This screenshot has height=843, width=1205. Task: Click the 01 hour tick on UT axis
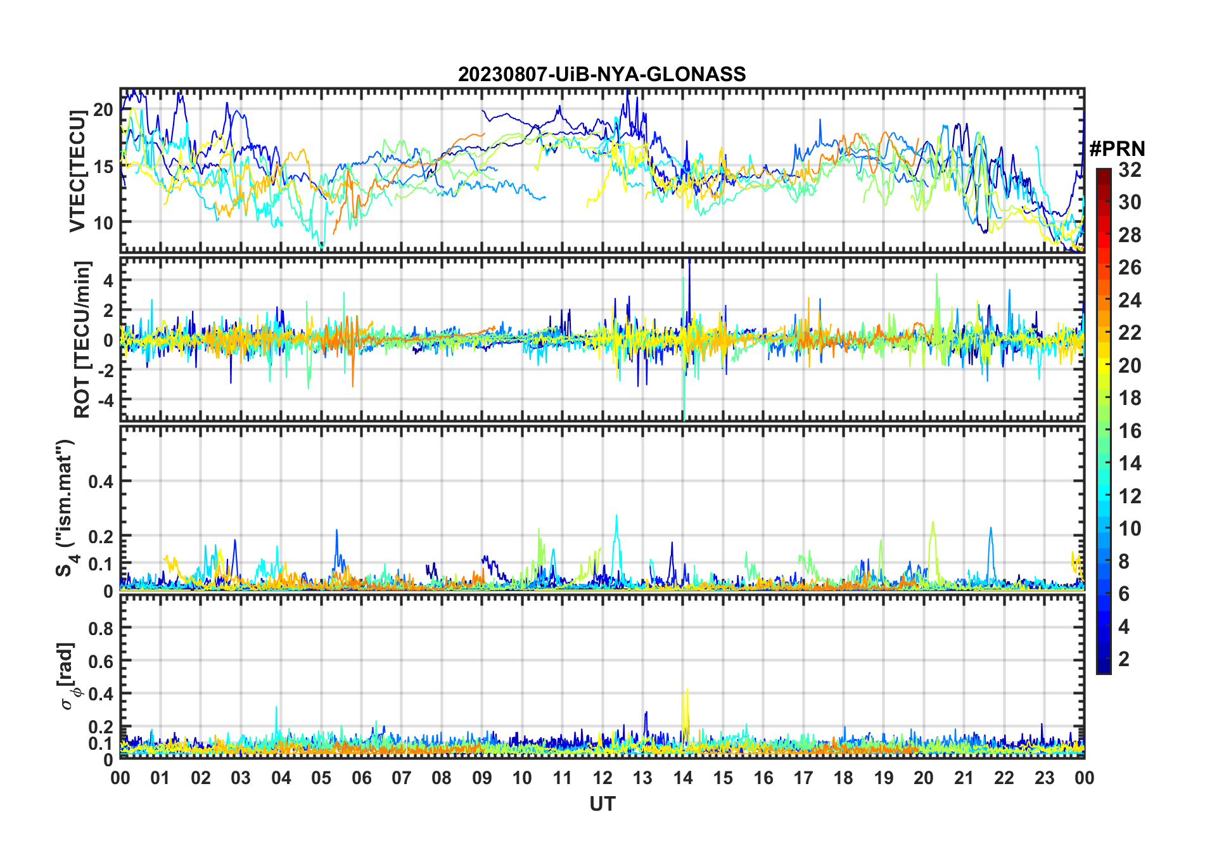coord(160,778)
